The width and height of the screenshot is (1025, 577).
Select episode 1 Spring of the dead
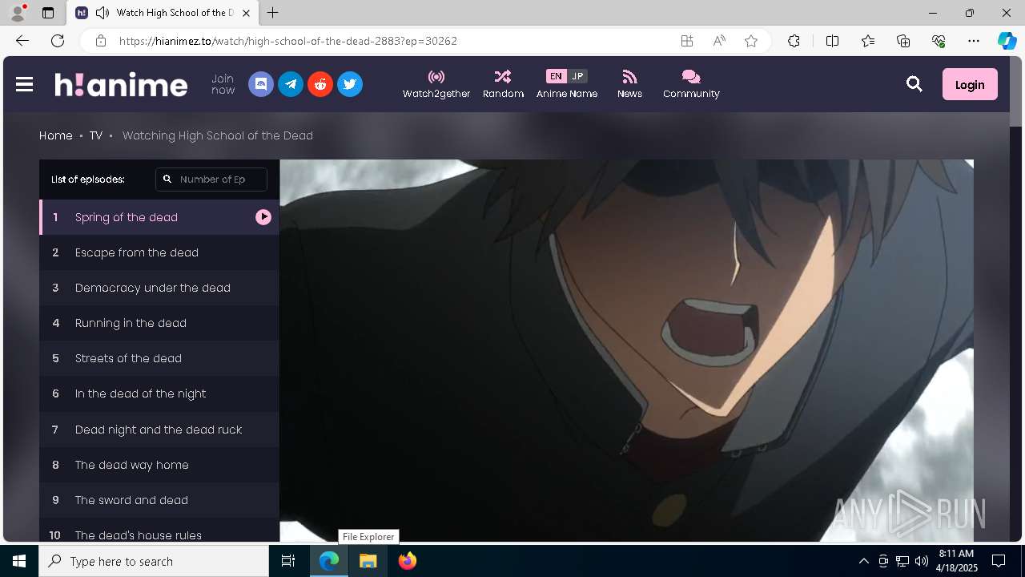(159, 217)
